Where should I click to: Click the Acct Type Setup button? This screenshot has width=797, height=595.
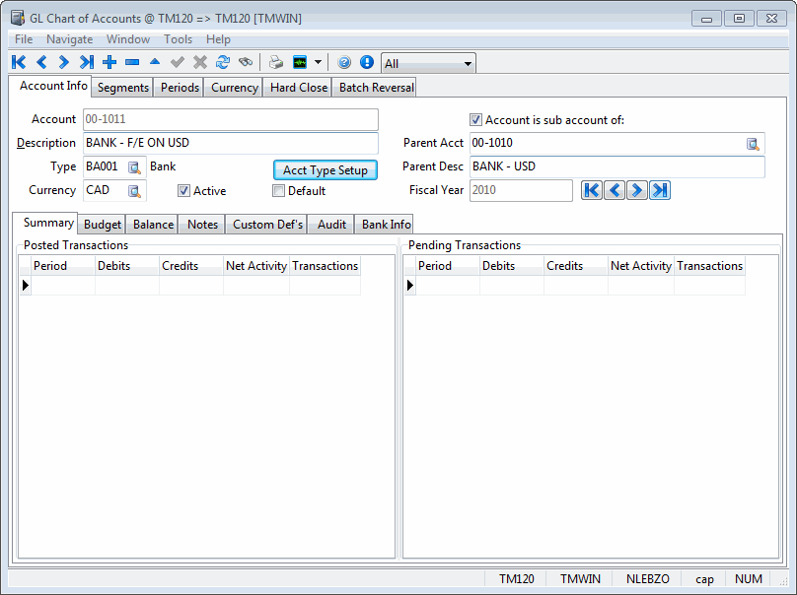325,170
